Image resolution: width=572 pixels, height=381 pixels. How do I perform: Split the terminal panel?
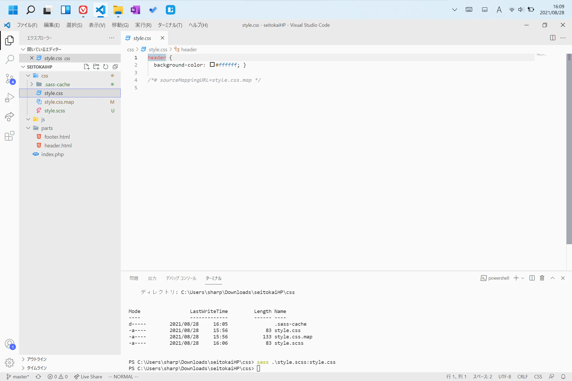point(532,278)
